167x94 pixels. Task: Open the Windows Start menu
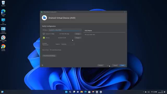[66, 92]
